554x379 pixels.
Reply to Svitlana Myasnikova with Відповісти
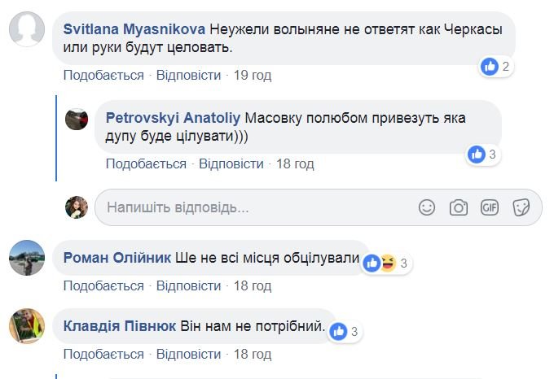tap(188, 76)
